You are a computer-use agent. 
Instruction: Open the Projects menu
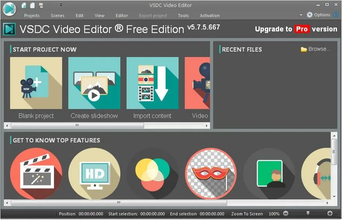pos(32,16)
